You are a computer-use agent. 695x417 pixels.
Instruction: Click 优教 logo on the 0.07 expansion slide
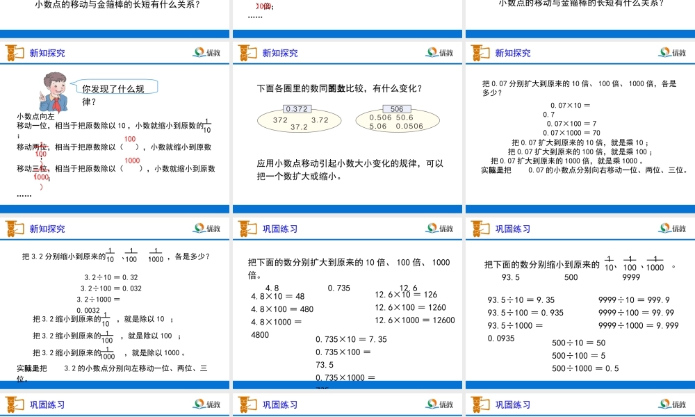coord(672,52)
